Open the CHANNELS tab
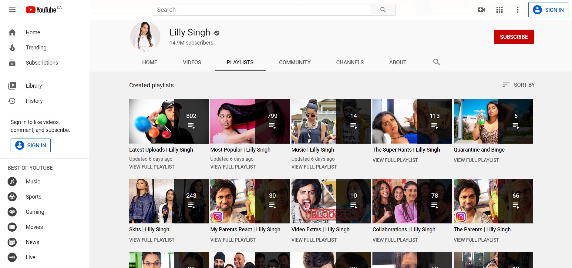This screenshot has width=572, height=268. (x=350, y=62)
